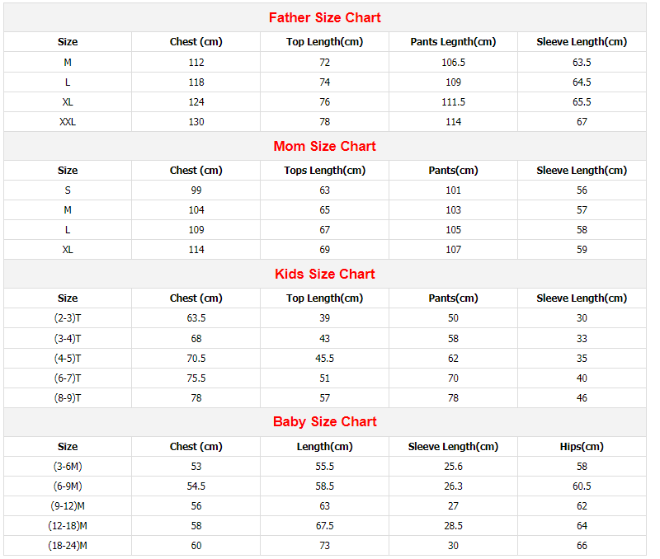Click the XXL size row label

point(68,121)
